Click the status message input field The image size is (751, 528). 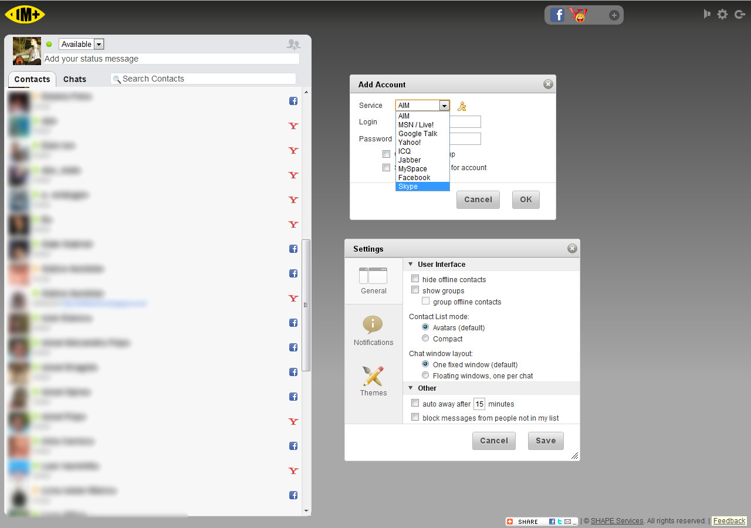click(171, 59)
